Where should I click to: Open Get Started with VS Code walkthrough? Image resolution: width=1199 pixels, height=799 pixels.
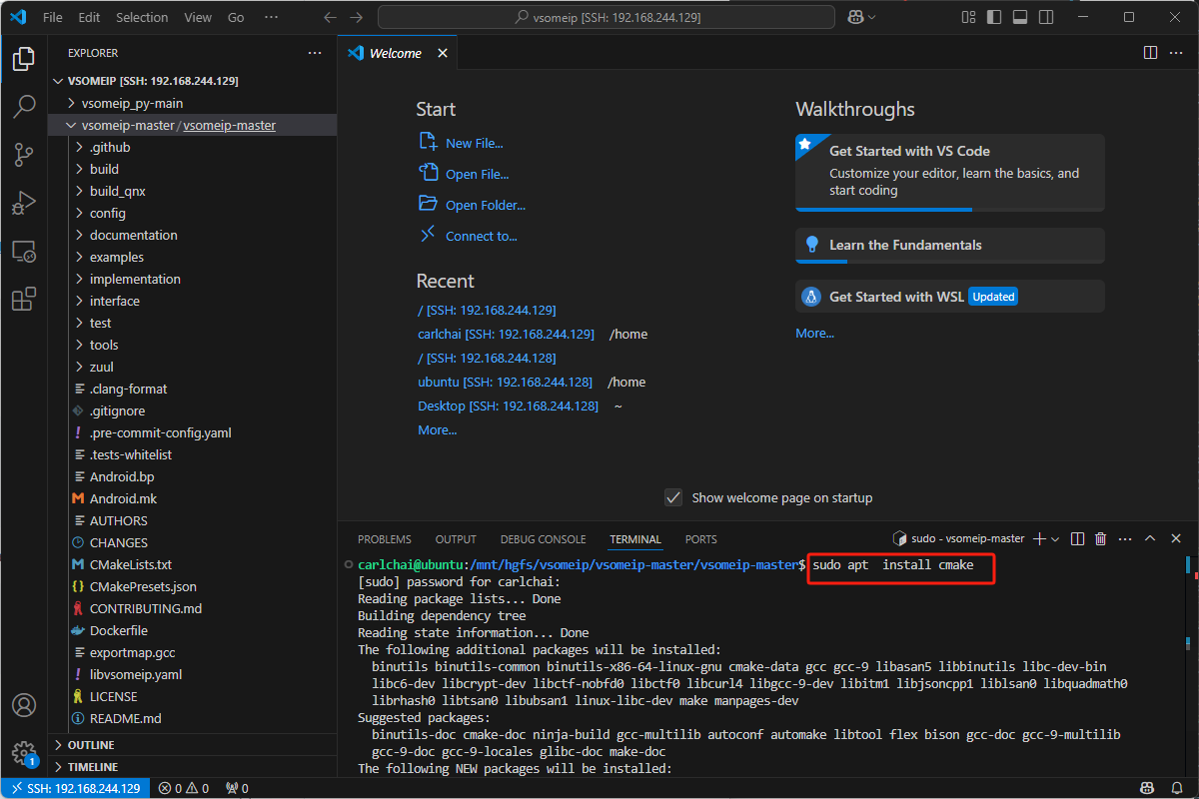(950, 172)
